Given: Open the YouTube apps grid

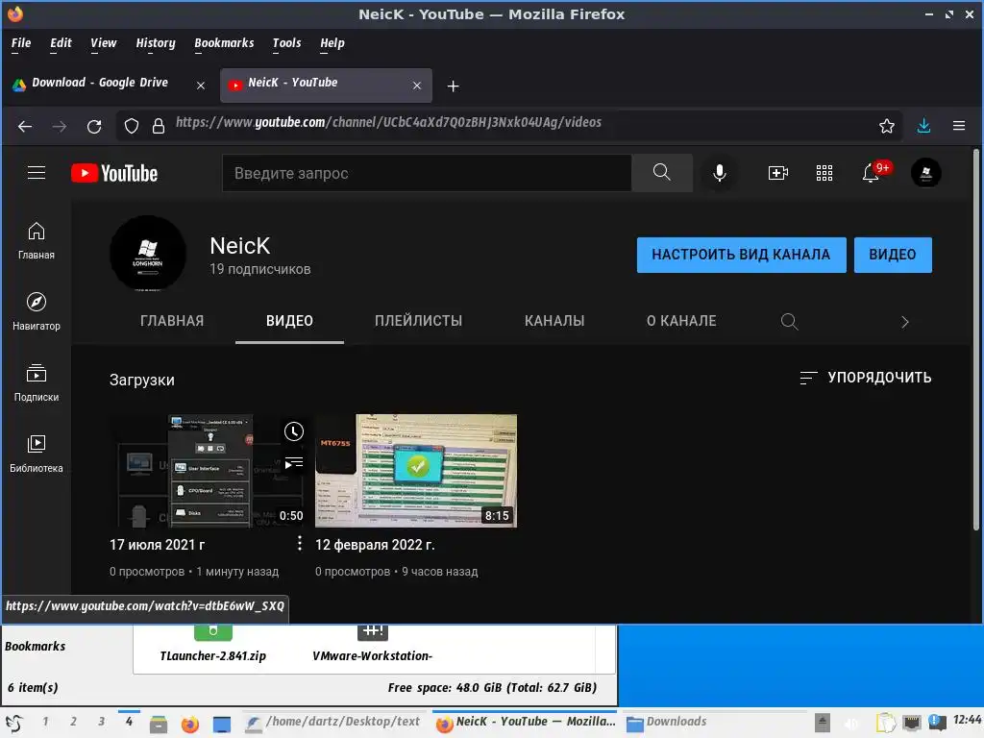Looking at the screenshot, I should 824,173.
